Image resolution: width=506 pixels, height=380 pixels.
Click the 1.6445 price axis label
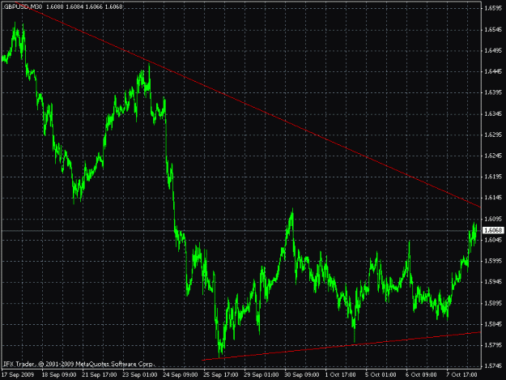[493, 71]
